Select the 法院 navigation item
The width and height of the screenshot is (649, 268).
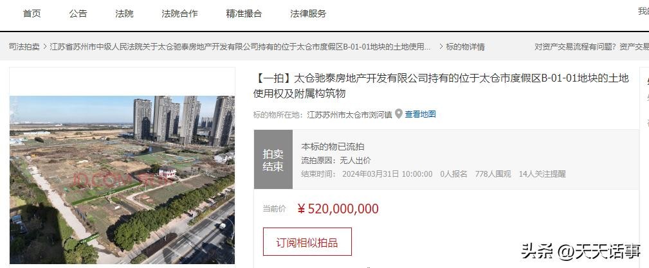pos(125,13)
